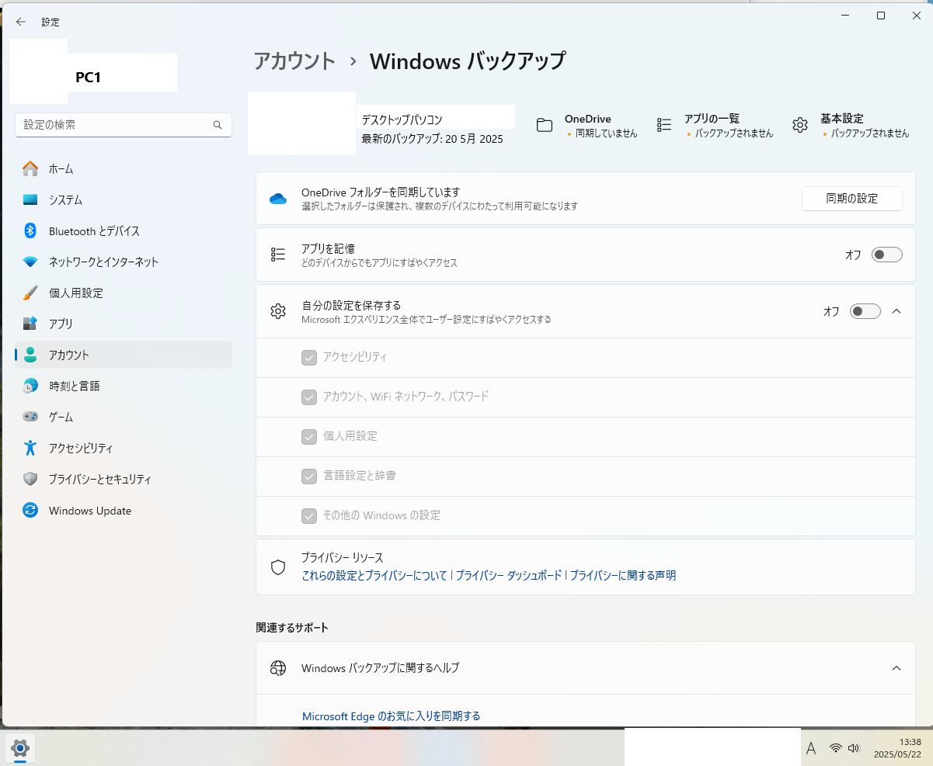Screen dimensions: 933x766
Task: Check the アクセシビリティ checkbox
Action: tap(309, 357)
